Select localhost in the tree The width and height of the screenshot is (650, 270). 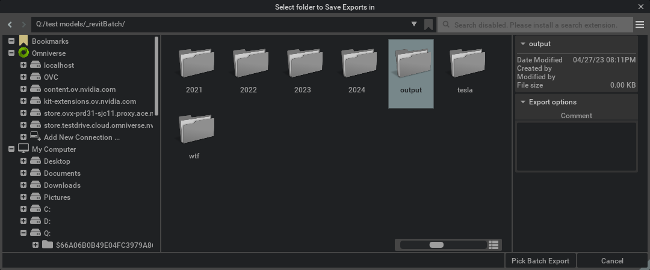tap(59, 65)
